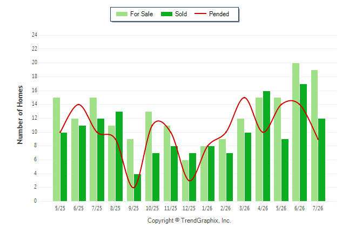Select the 10/25 For Sale bar
This screenshot has height=234, width=349.
tap(149, 156)
